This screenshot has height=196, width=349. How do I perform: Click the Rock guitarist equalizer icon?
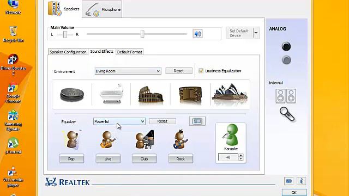tap(180, 139)
